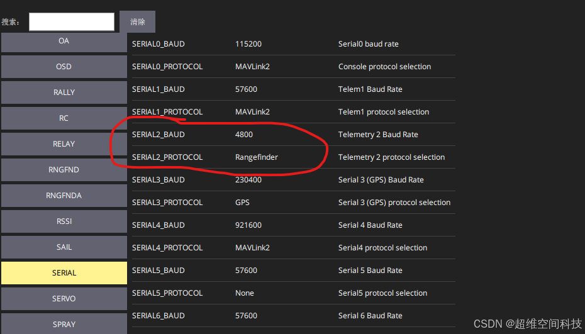
Task: Open the RELAY parameter group
Action: pos(64,144)
